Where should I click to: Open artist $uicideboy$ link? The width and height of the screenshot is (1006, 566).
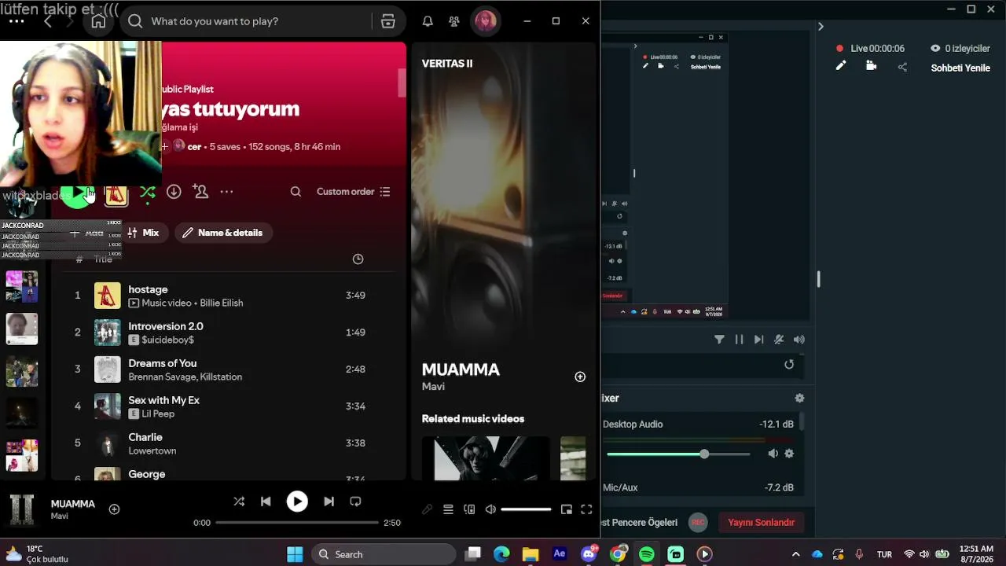(x=167, y=340)
